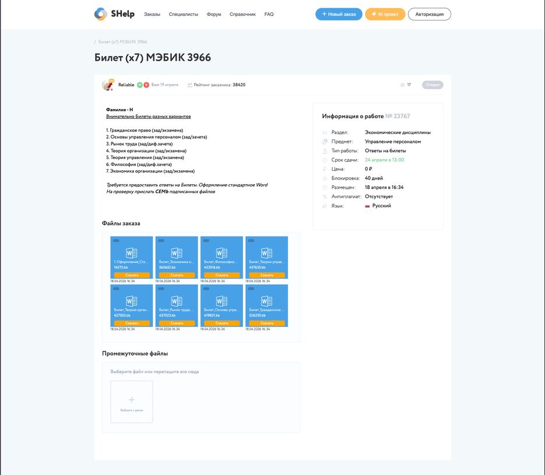Click the Выберите файл drop area text

[154, 371]
